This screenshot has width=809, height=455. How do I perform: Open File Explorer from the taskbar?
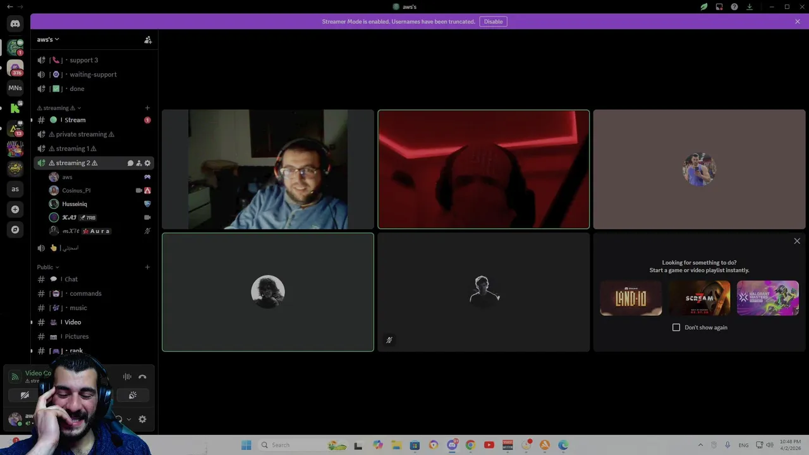396,445
